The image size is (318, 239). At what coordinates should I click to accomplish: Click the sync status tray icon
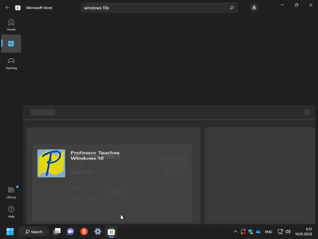tap(243, 232)
